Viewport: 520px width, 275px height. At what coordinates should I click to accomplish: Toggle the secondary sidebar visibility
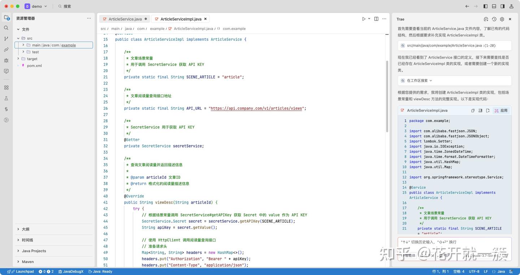(502, 6)
